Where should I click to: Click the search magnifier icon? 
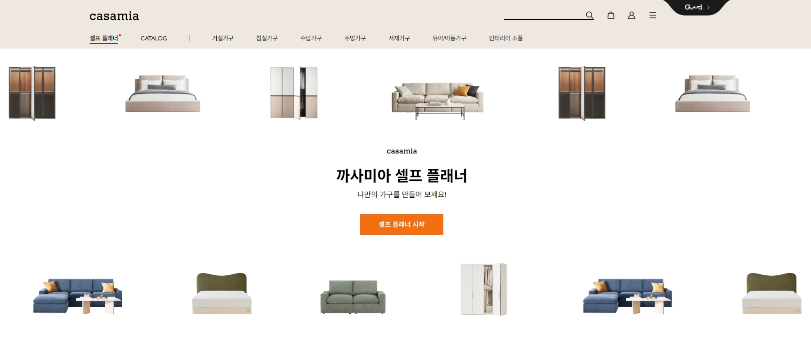[x=590, y=16]
